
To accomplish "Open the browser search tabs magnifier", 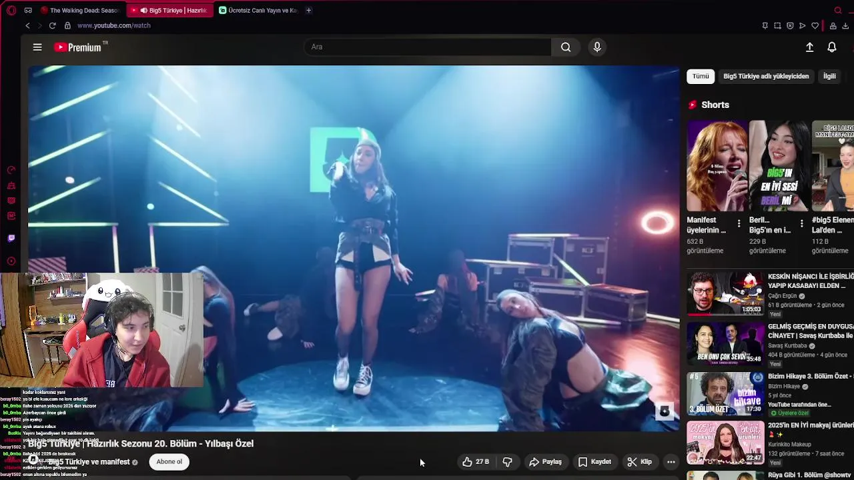I will pos(838,10).
